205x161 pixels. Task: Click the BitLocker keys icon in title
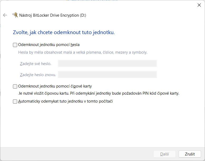pyautogui.click(x=15, y=15)
